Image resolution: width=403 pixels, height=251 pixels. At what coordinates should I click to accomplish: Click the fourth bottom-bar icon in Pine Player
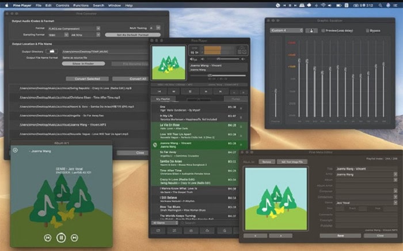207,231
